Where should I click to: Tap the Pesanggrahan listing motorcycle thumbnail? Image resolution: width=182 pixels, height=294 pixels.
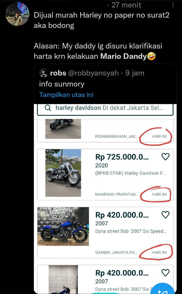point(63,128)
